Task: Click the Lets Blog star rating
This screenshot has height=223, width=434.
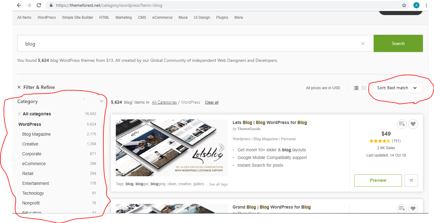Action: coord(380,141)
